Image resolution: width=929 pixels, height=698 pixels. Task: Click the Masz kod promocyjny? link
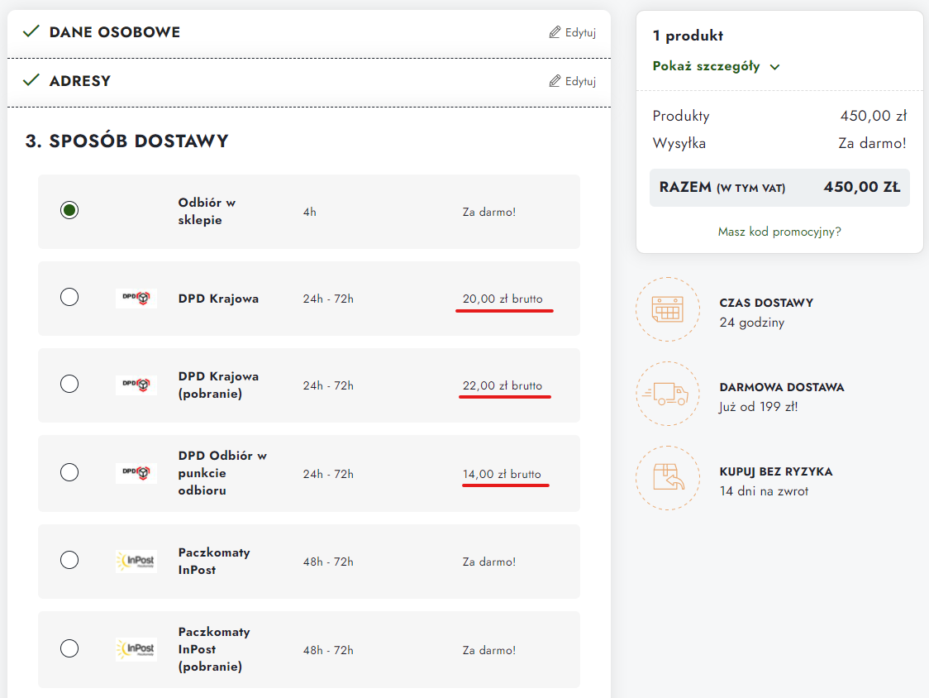click(779, 232)
